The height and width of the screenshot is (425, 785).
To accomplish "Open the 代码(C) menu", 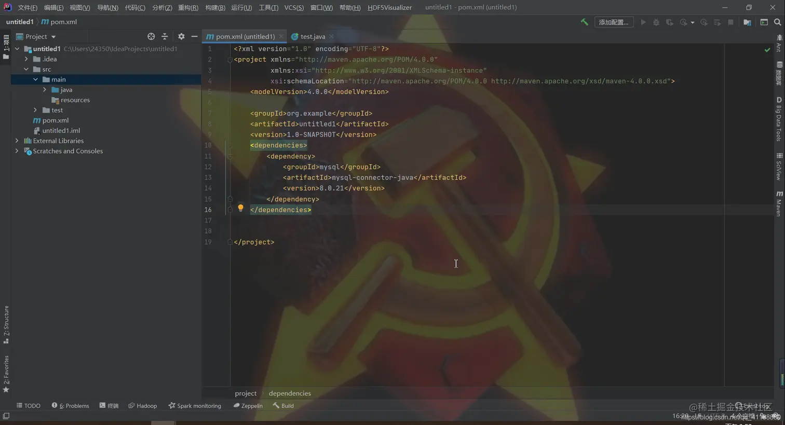I will pyautogui.click(x=135, y=7).
